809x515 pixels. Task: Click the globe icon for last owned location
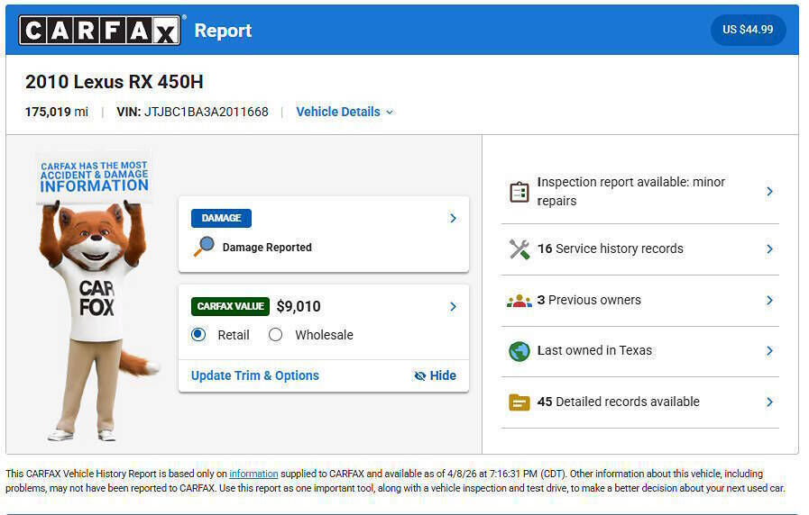coord(519,351)
